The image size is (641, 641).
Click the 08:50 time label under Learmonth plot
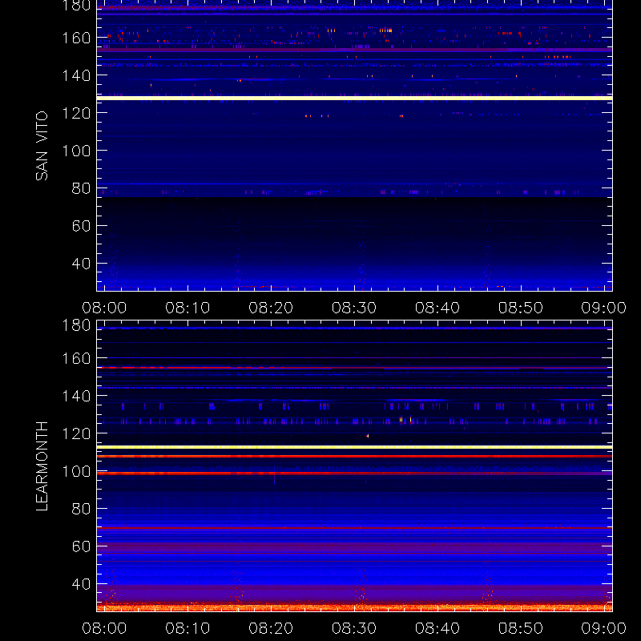(521, 628)
